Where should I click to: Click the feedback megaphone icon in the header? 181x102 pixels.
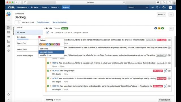[x=152, y=7]
